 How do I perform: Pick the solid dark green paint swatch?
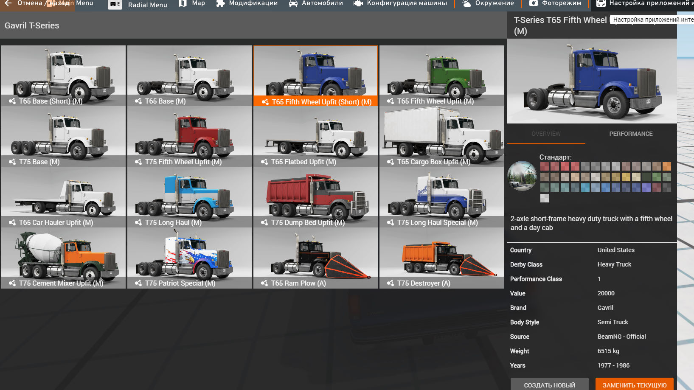tap(646, 177)
